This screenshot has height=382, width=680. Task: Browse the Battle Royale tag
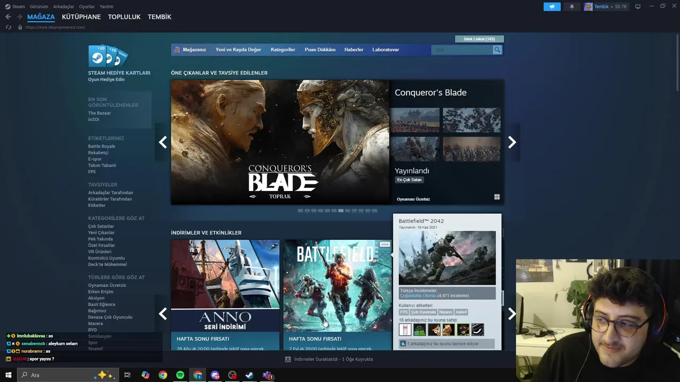[101, 146]
